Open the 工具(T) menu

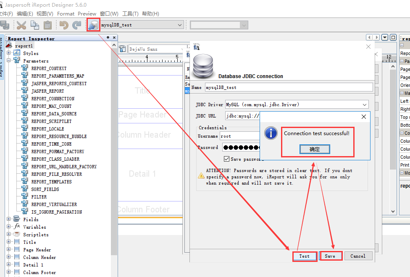130,14
